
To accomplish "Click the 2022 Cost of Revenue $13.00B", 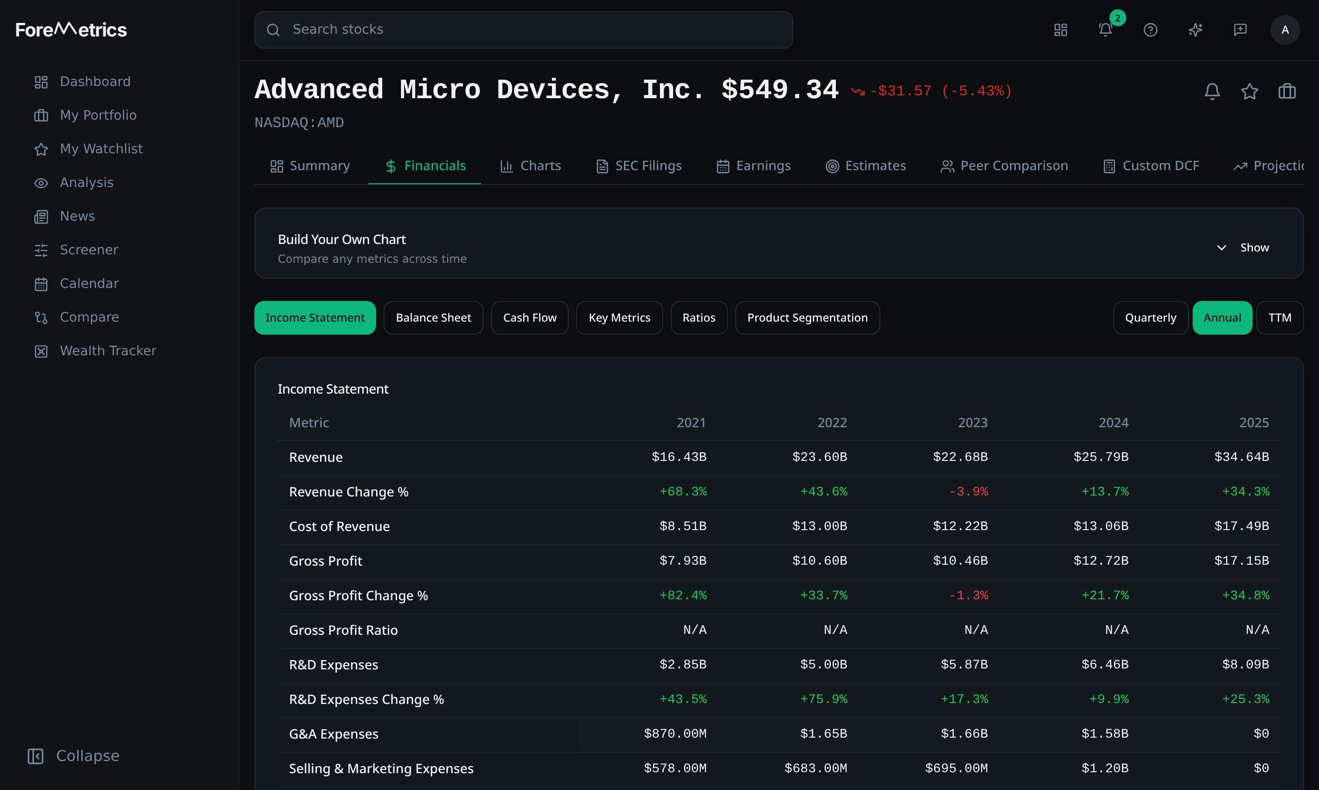I will pos(819,526).
